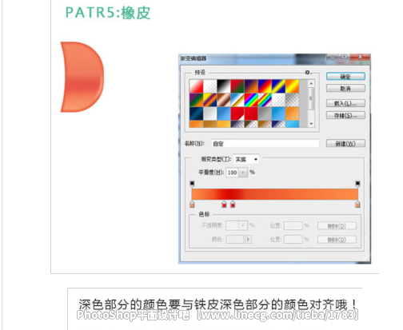
Task: Select the opaque rainbow spectrum preset
Action: 251,100
